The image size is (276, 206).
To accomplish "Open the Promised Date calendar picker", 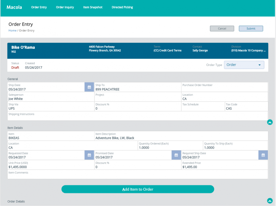I will 176,155.
